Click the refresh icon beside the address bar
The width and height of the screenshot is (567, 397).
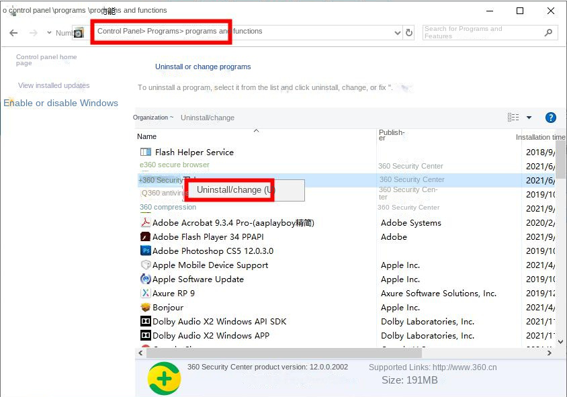click(409, 32)
